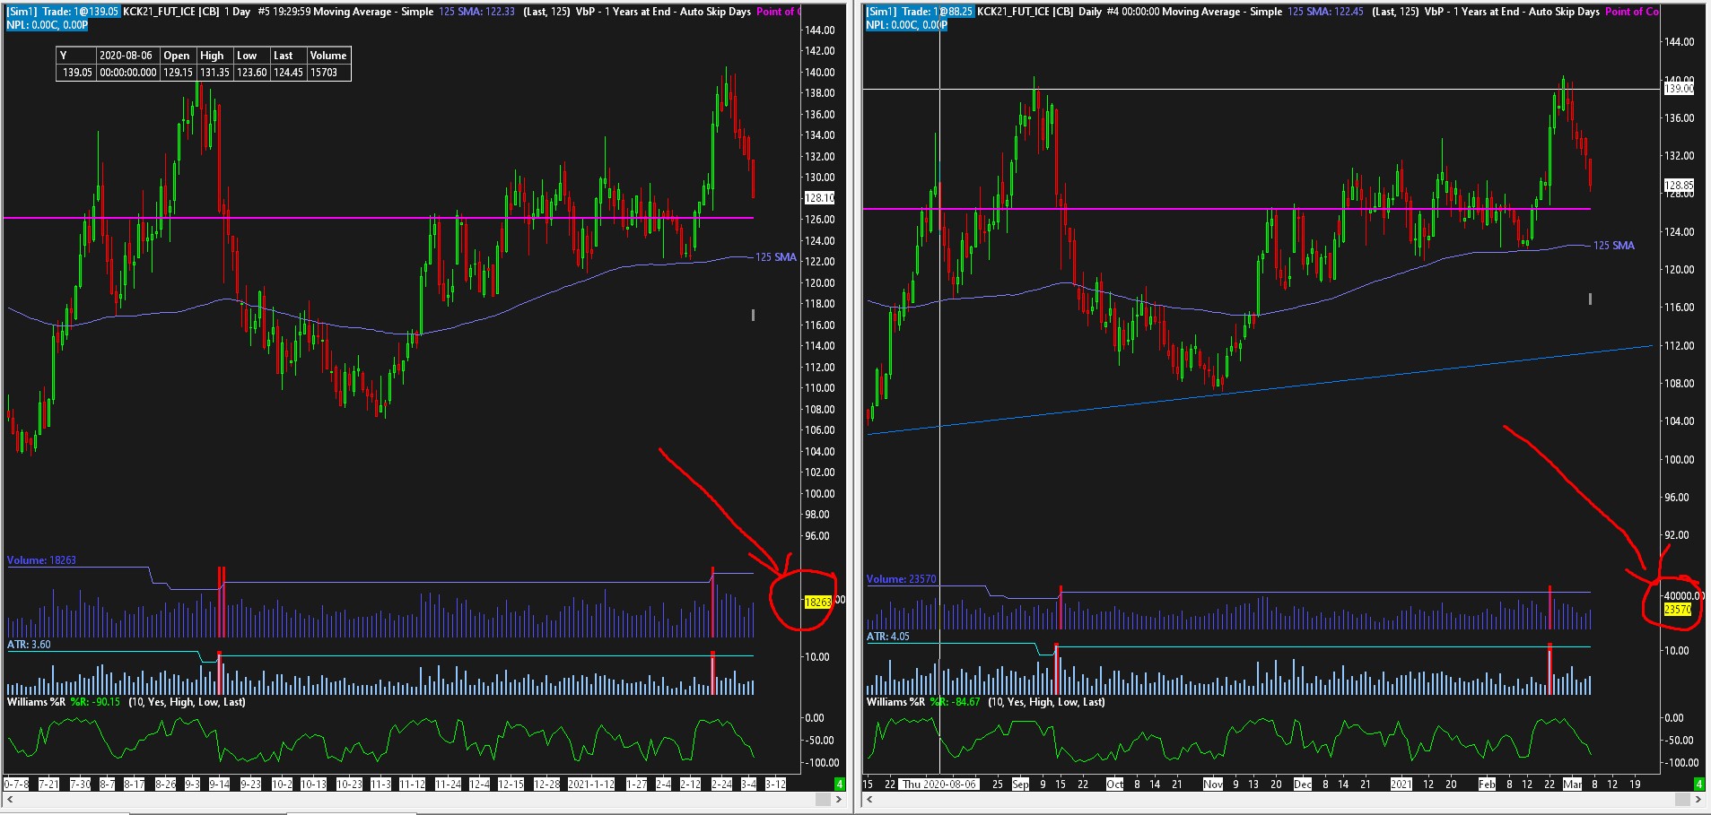Click the last value 124.45 in the data box
The width and height of the screenshot is (1711, 815).
point(288,73)
